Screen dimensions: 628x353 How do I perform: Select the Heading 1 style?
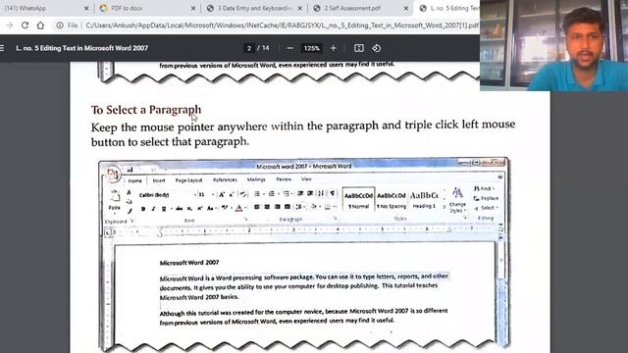[424, 200]
